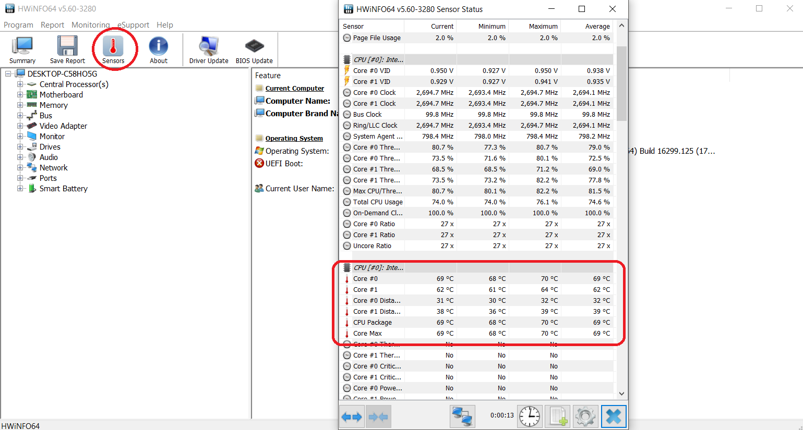Image resolution: width=803 pixels, height=430 pixels.
Task: Click the Save Report floppy icon
Action: [67, 50]
